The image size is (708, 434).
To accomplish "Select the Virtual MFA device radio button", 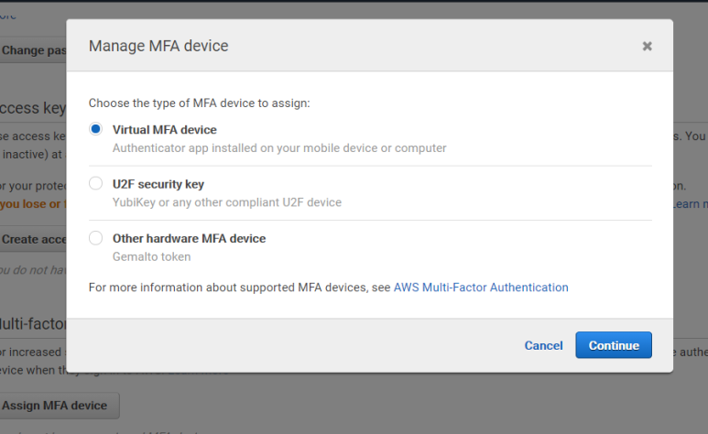I will [96, 129].
